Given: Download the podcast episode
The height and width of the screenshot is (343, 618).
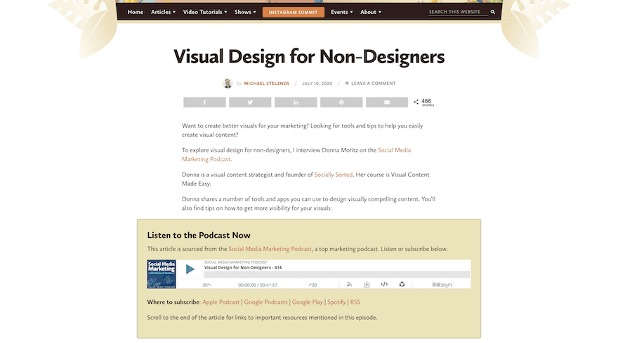Looking at the screenshot, I should point(367,285).
